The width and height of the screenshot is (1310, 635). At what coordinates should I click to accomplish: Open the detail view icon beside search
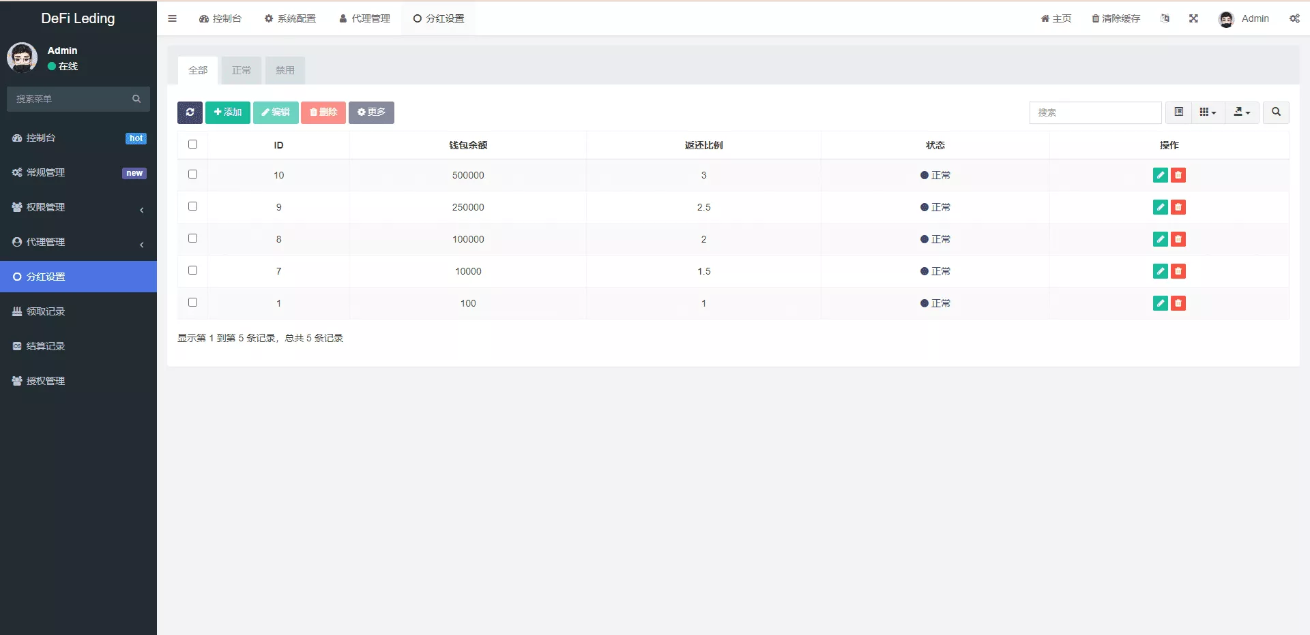(1178, 112)
